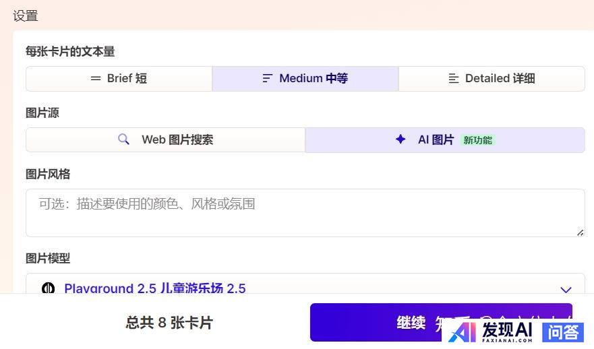Click the 每张卡片的文本量 label
Image resolution: width=594 pixels, height=349 pixels.
click(70, 51)
